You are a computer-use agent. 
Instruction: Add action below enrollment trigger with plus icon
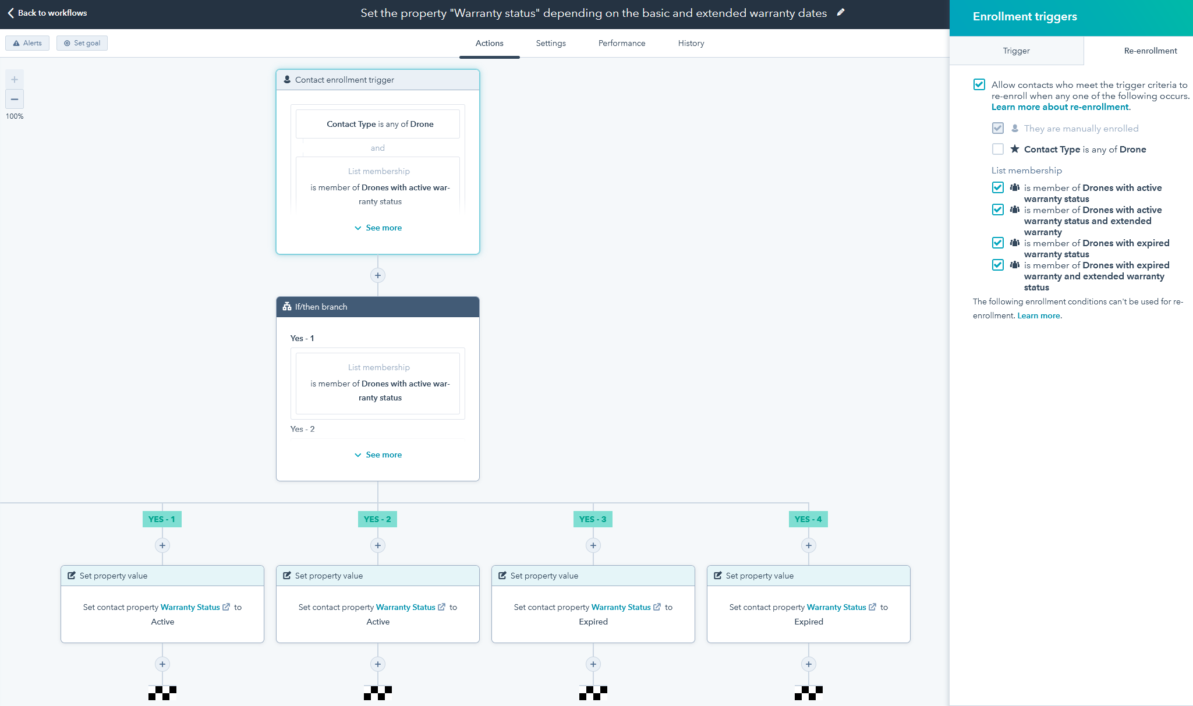point(378,275)
